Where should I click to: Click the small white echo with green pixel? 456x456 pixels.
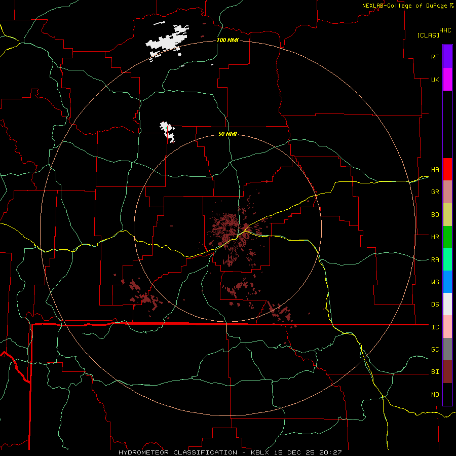[x=167, y=131]
